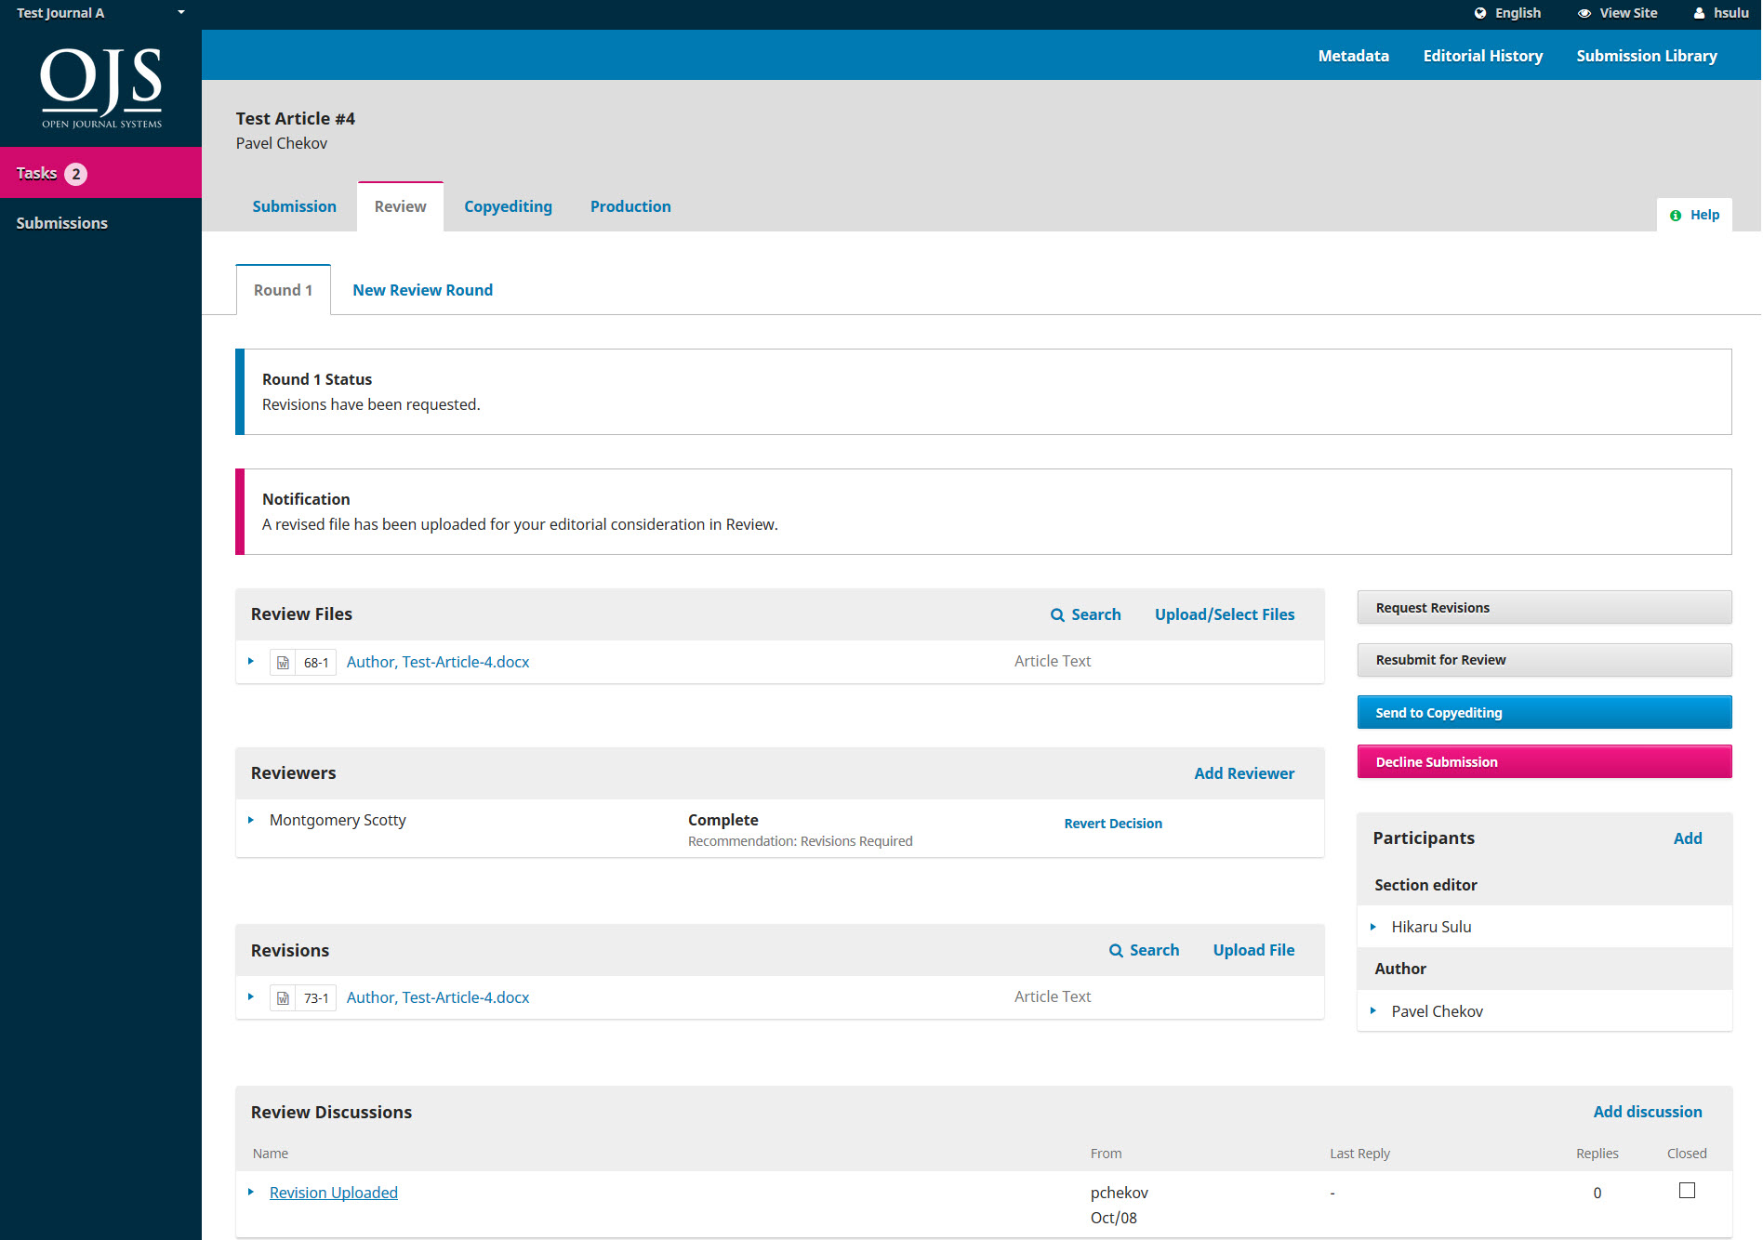Screen dimensions: 1763x1240
Task: Click the green Help info icon
Action: point(1676,216)
